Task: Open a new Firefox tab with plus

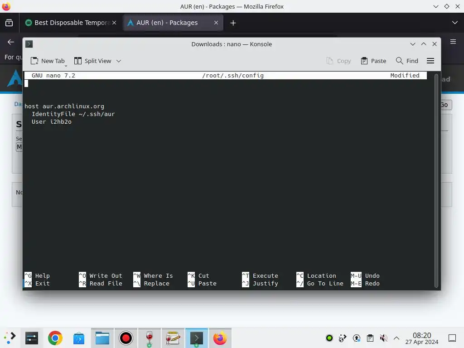Action: point(233,23)
